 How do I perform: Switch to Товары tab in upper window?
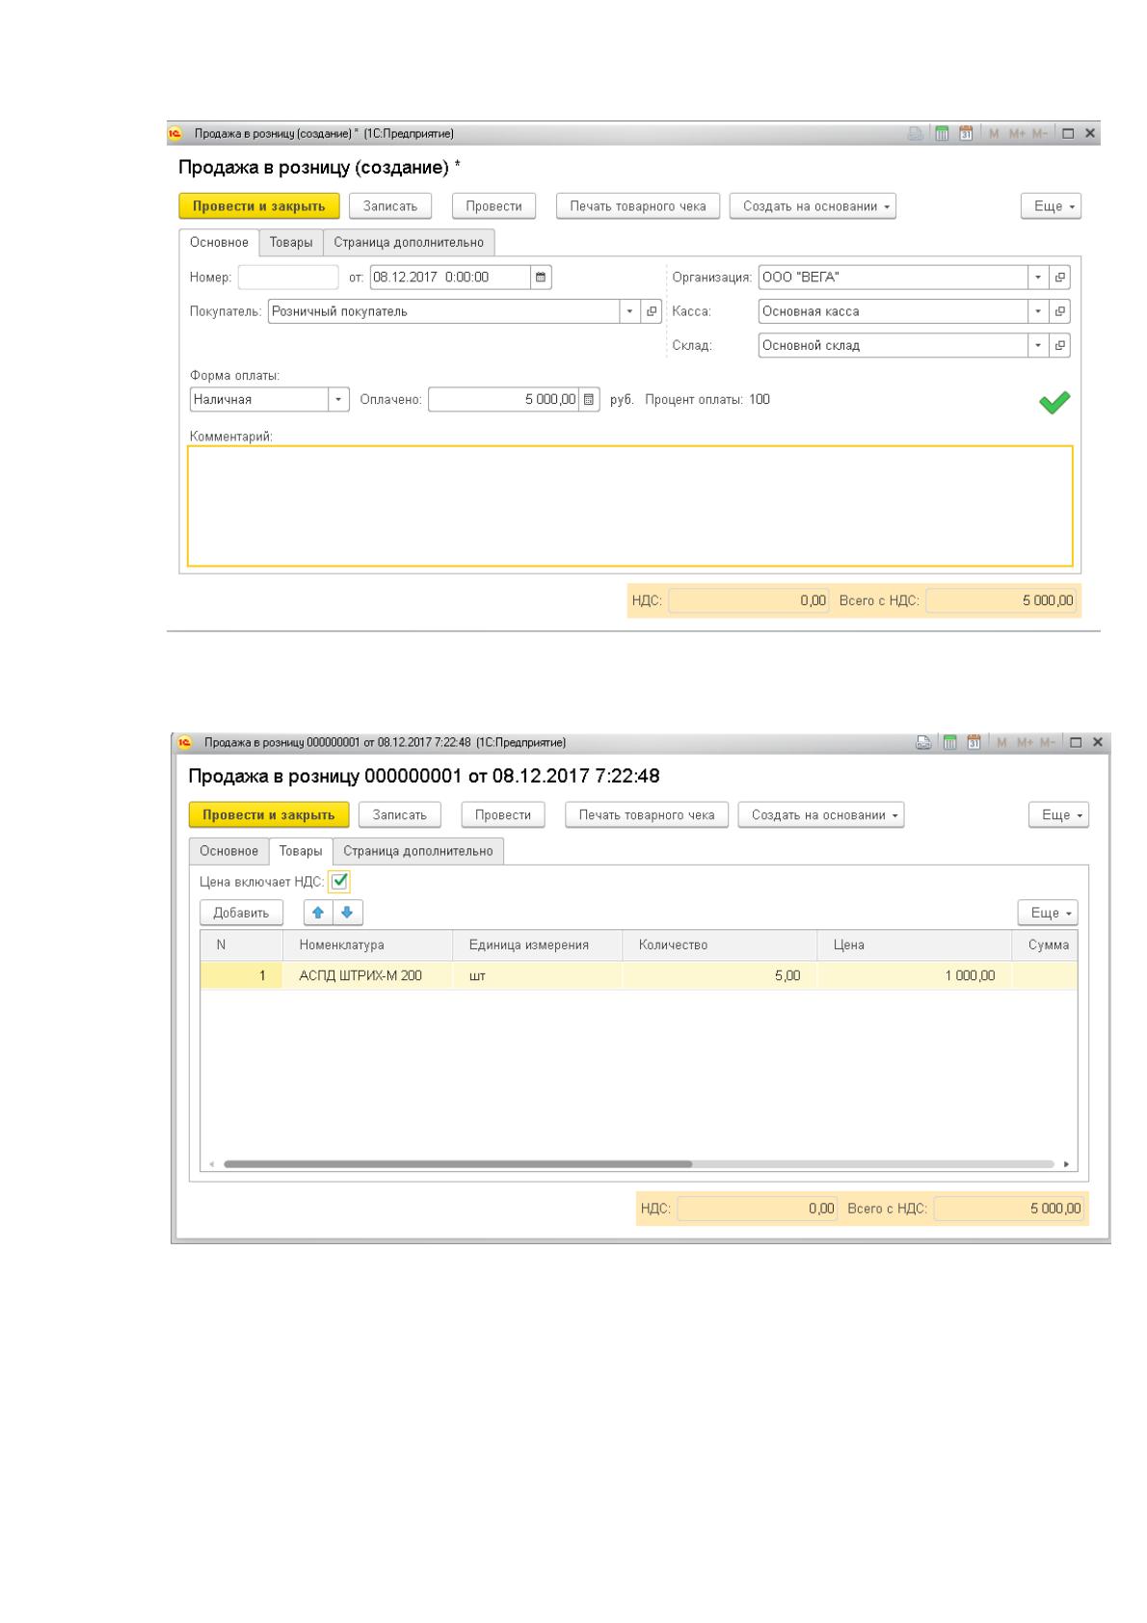(291, 243)
